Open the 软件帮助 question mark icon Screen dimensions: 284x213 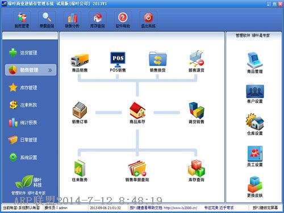pyautogui.click(x=123, y=20)
